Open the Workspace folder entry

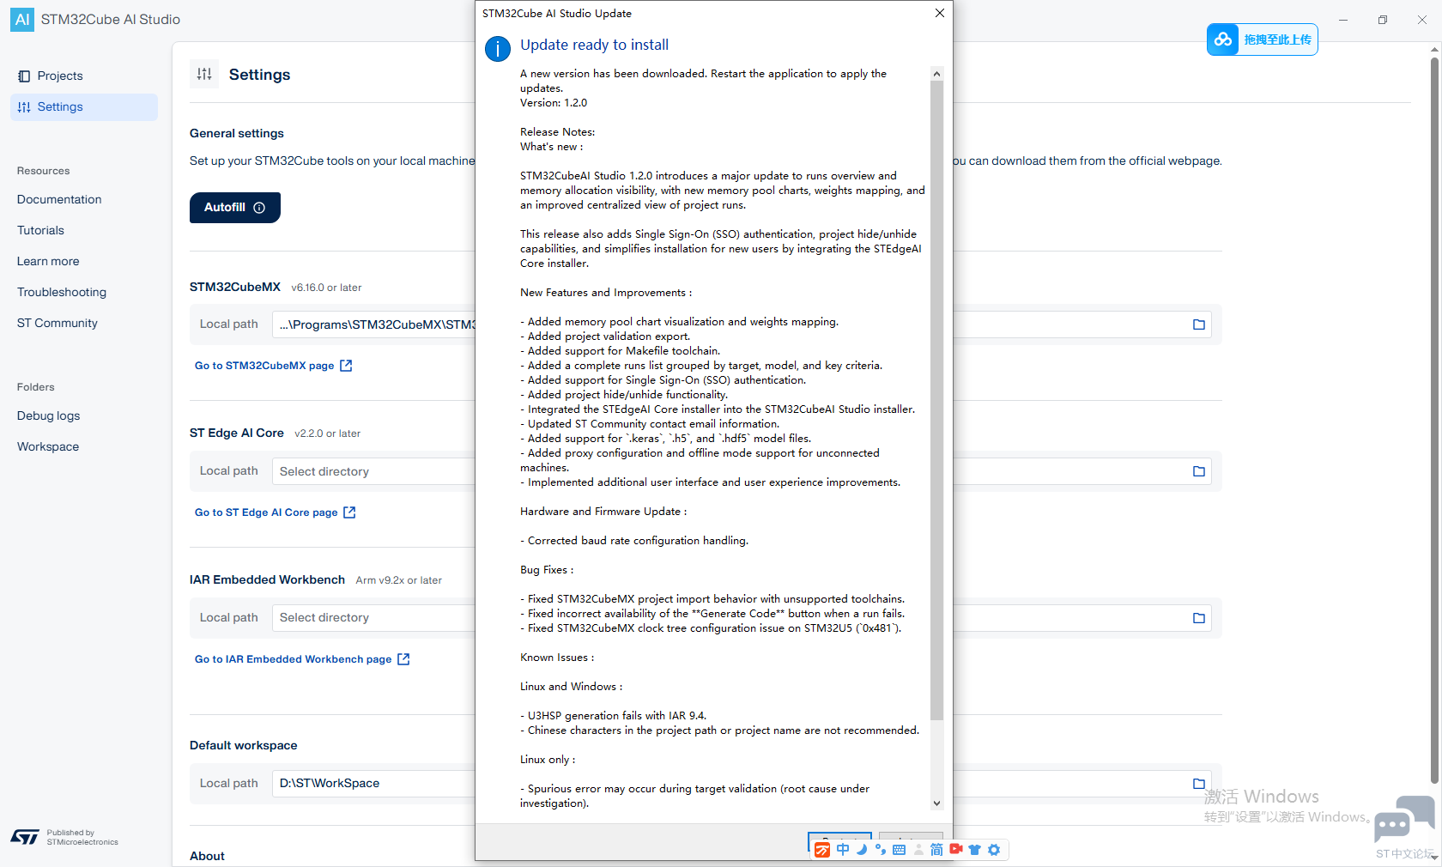(x=48, y=446)
